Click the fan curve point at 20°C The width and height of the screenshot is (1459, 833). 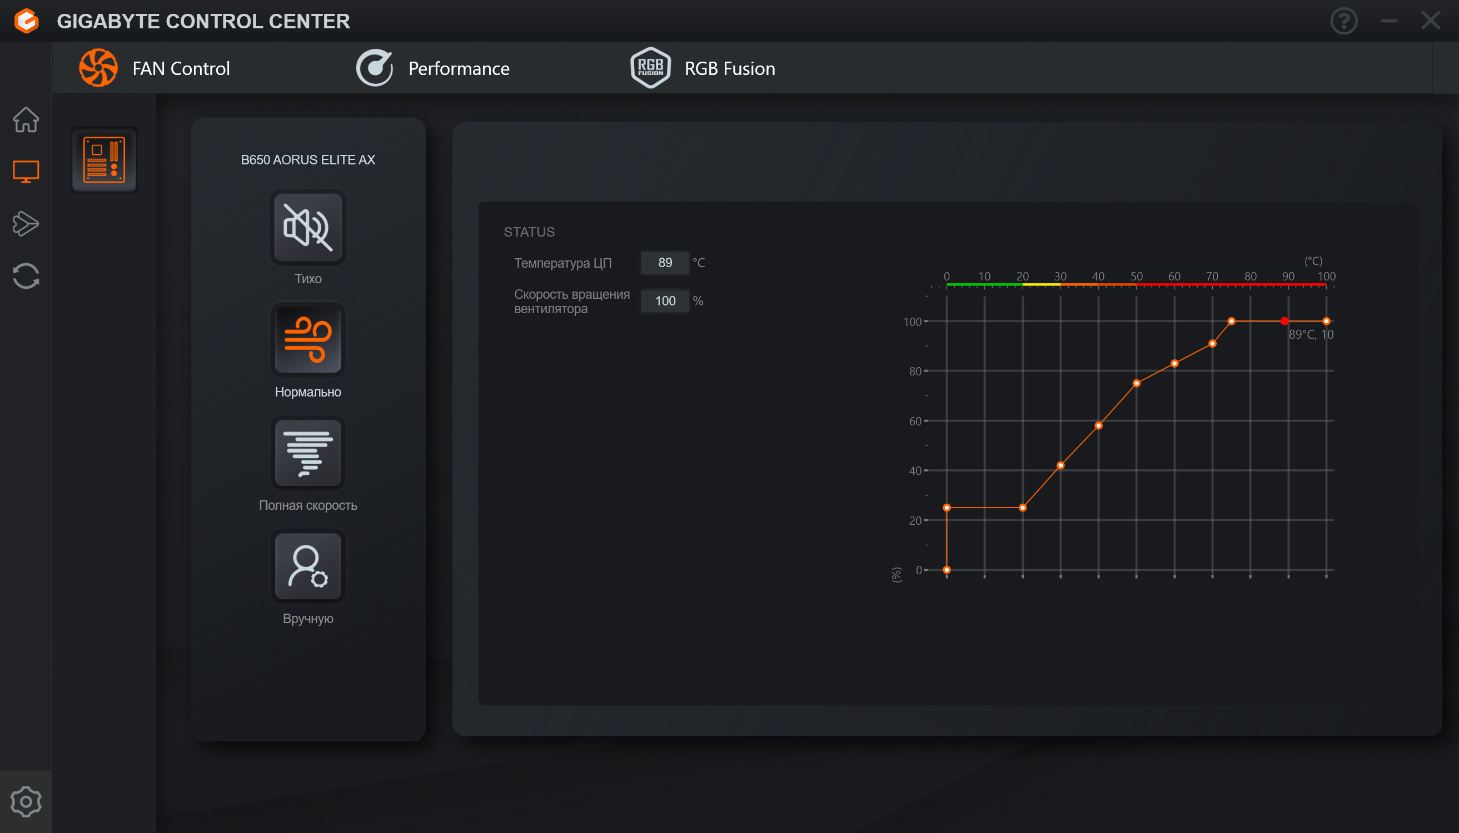pos(1023,508)
